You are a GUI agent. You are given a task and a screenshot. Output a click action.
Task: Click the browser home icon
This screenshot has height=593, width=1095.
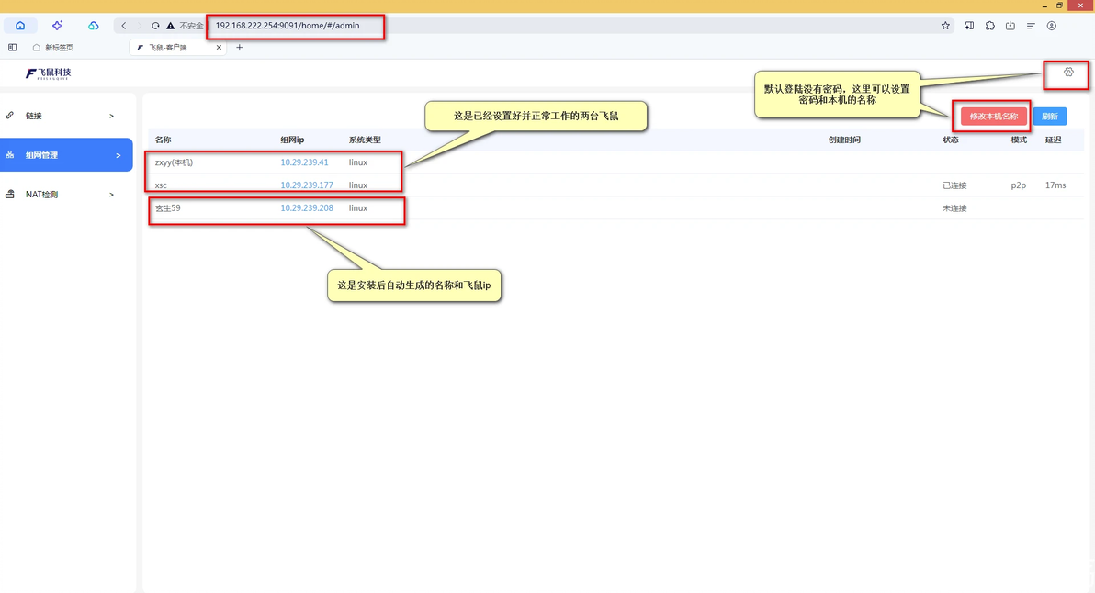pyautogui.click(x=20, y=26)
